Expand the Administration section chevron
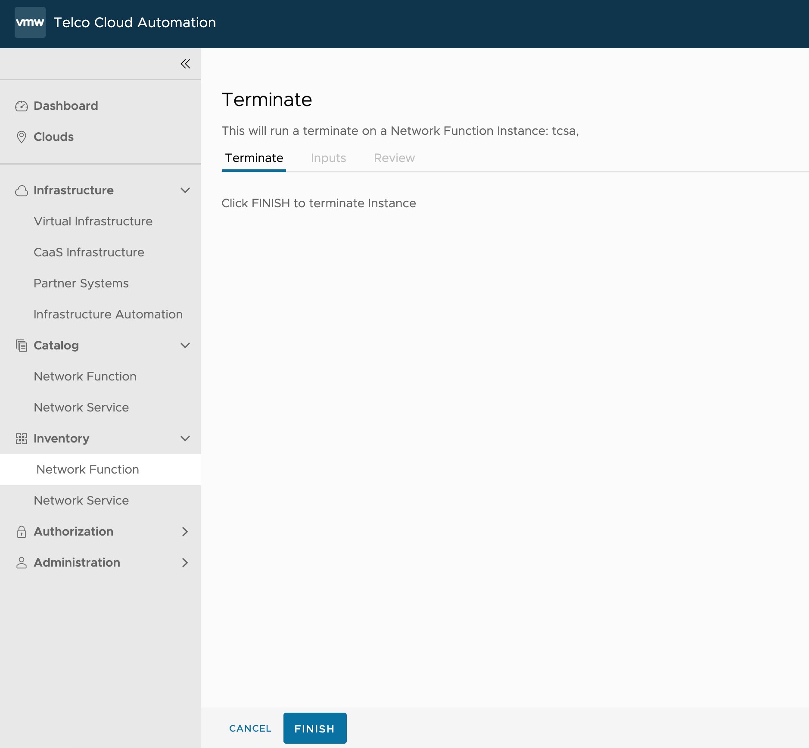Image resolution: width=809 pixels, height=748 pixels. click(185, 563)
